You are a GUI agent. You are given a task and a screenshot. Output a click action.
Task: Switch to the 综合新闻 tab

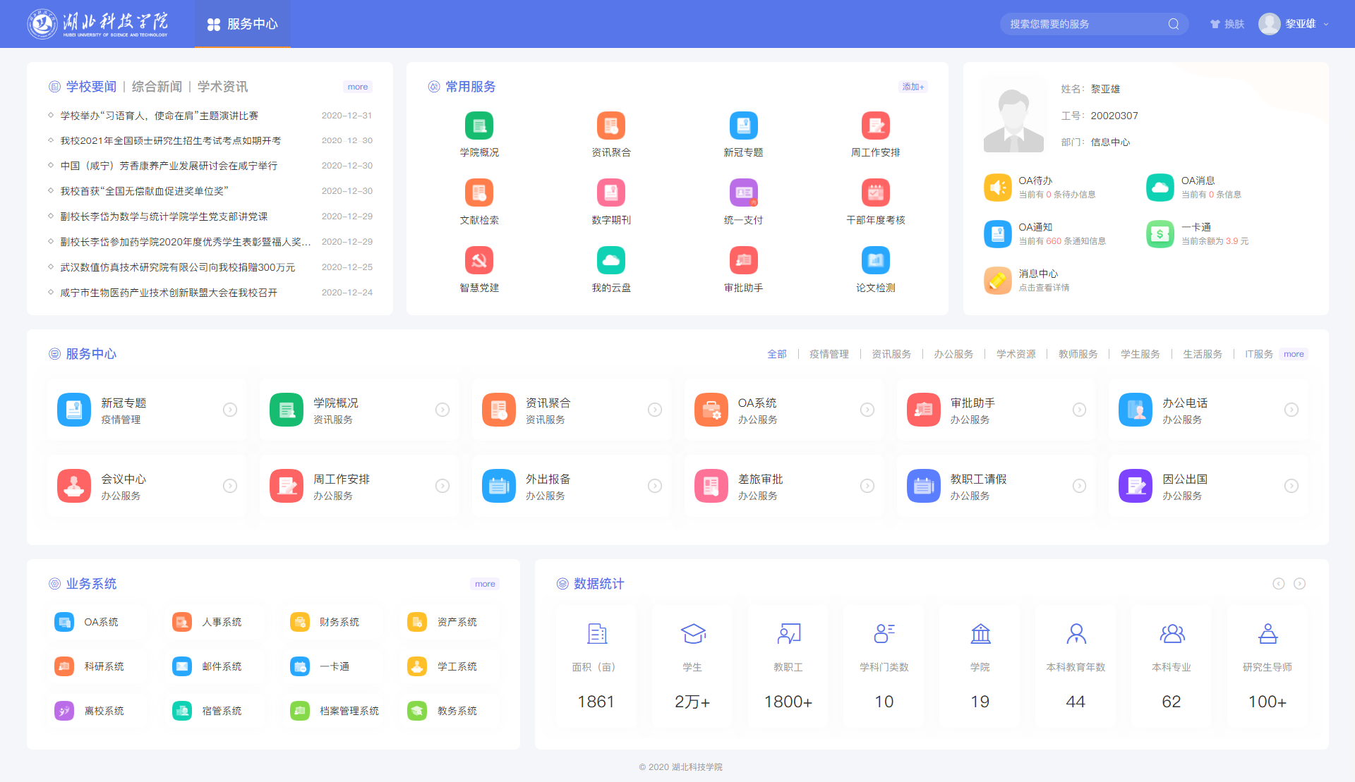(x=157, y=87)
